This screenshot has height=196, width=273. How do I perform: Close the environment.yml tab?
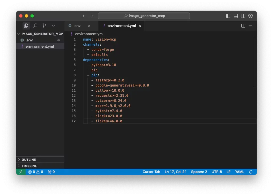point(140,26)
